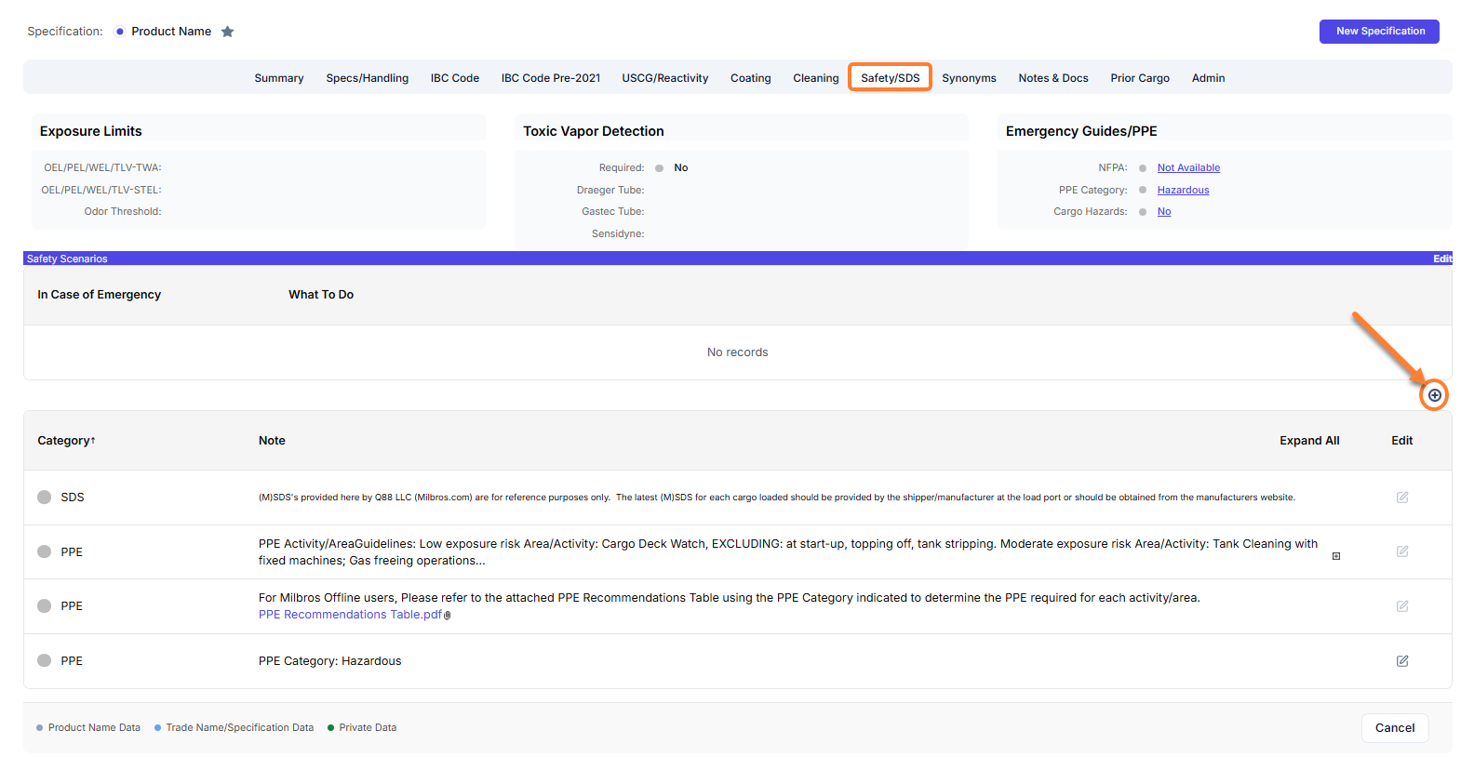Open the PPE Category Hazardous link
The image size is (1474, 757).
[1183, 191]
